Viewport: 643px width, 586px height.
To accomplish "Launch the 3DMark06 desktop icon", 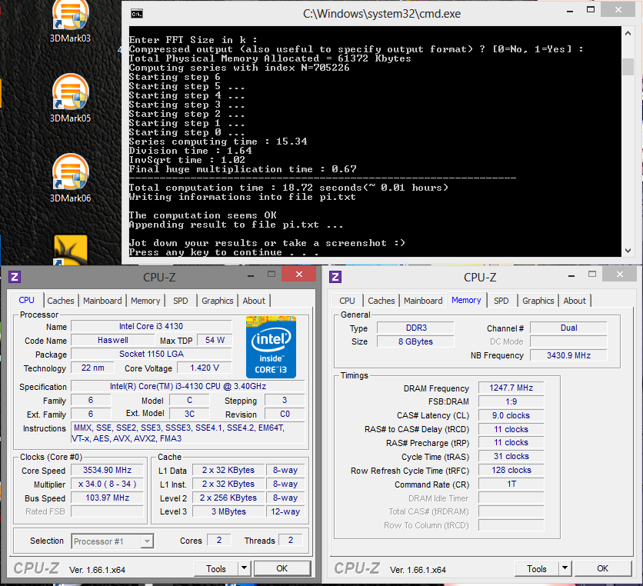I will click(70, 178).
